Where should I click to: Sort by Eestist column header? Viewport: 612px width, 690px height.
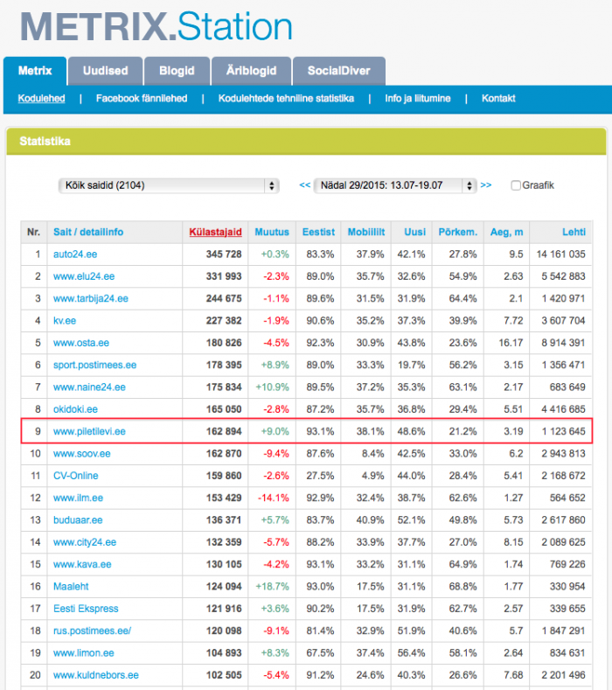(318, 232)
